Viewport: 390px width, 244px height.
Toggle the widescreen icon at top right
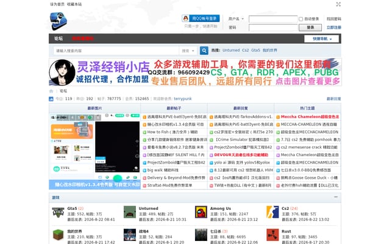point(338,4)
